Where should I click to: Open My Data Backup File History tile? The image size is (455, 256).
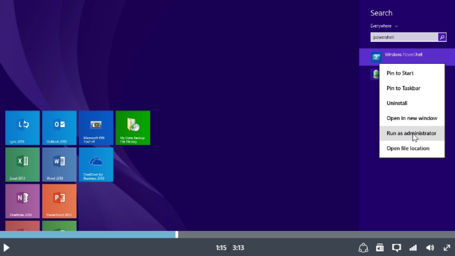133,128
